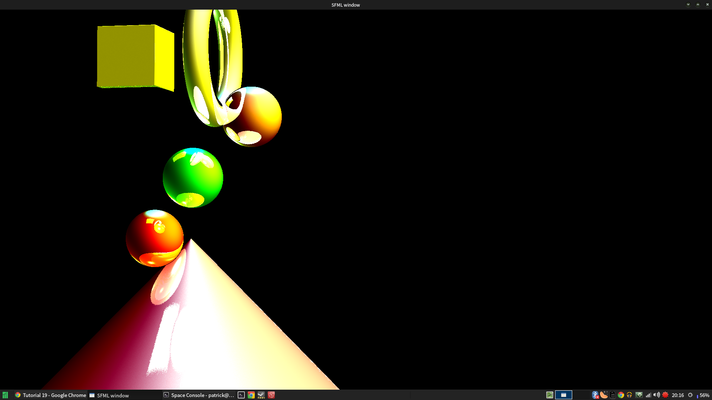
Task: Launch terminal from the quick launcher
Action: [x=241, y=395]
